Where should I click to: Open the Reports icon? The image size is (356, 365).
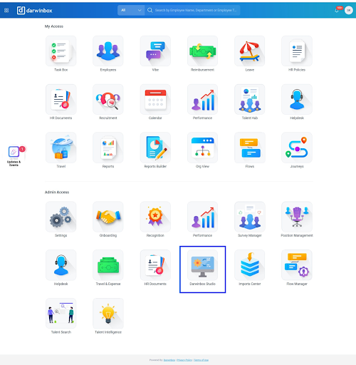(108, 148)
